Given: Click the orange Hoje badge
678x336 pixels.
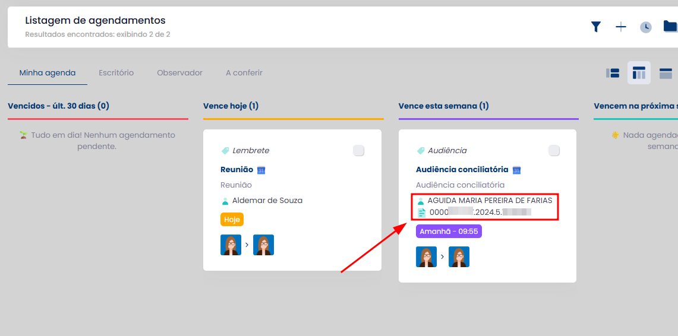Looking at the screenshot, I should (232, 220).
